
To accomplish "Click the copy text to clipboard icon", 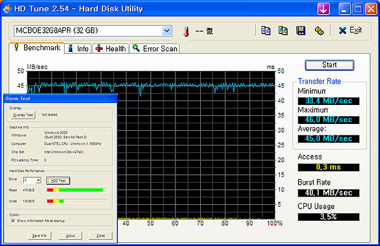I will (266, 31).
